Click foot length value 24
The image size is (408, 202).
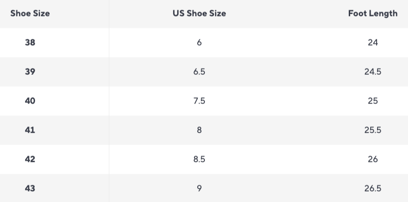tap(373, 42)
